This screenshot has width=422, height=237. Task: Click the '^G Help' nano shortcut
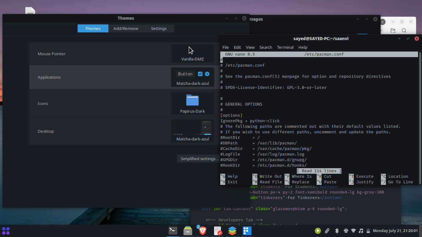229,176
